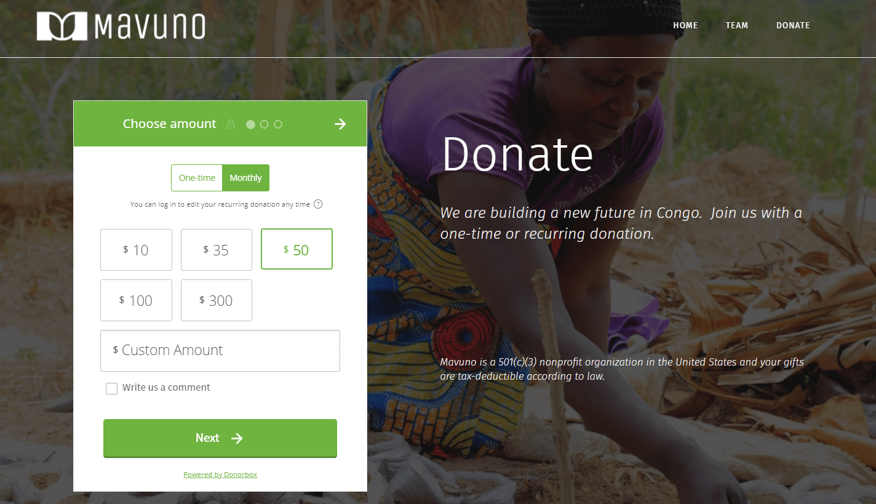This screenshot has width=876, height=504.
Task: Open the HOME menu item
Action: pos(685,25)
